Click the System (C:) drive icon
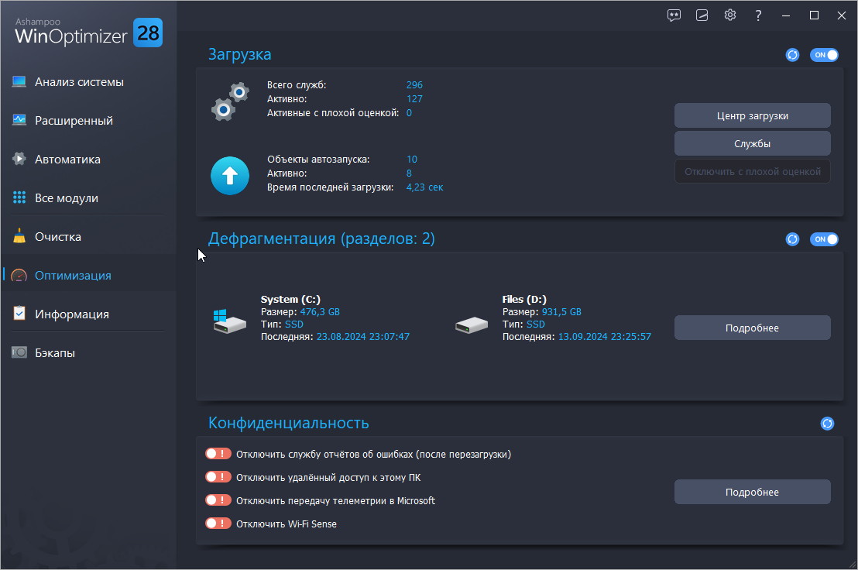This screenshot has width=858, height=570. coord(229,321)
